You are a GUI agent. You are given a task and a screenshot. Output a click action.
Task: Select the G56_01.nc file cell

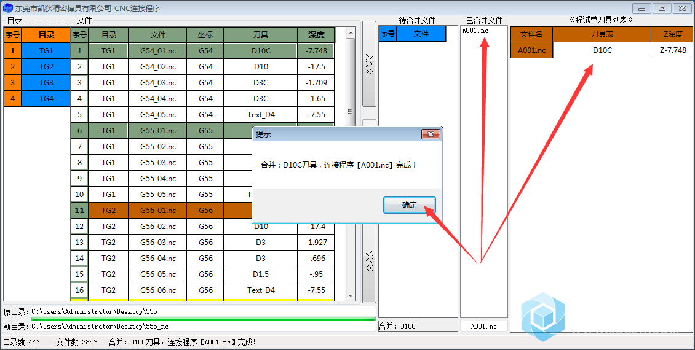click(x=158, y=210)
